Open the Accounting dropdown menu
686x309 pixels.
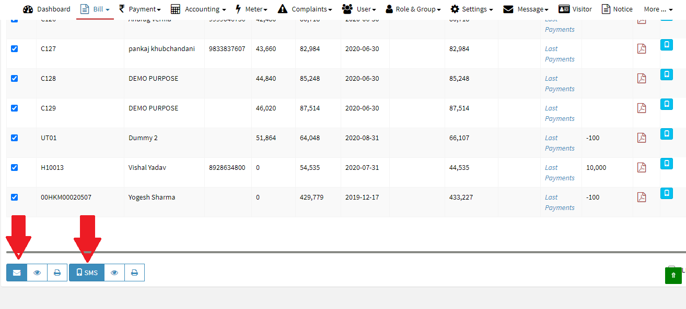199,9
